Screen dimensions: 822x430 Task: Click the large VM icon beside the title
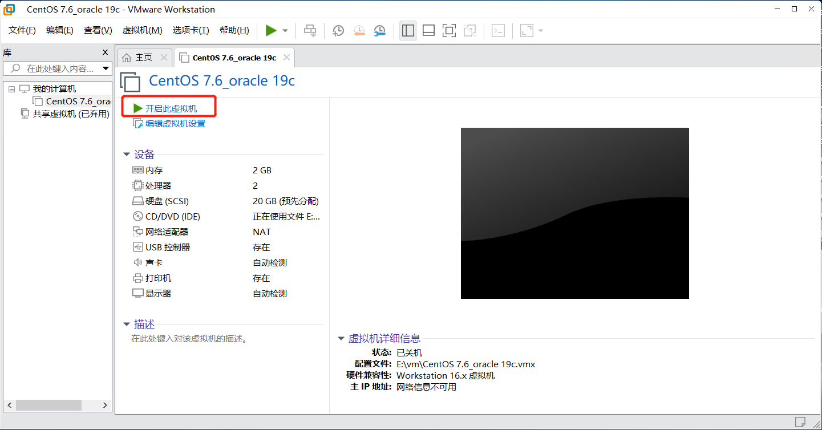[x=131, y=82]
